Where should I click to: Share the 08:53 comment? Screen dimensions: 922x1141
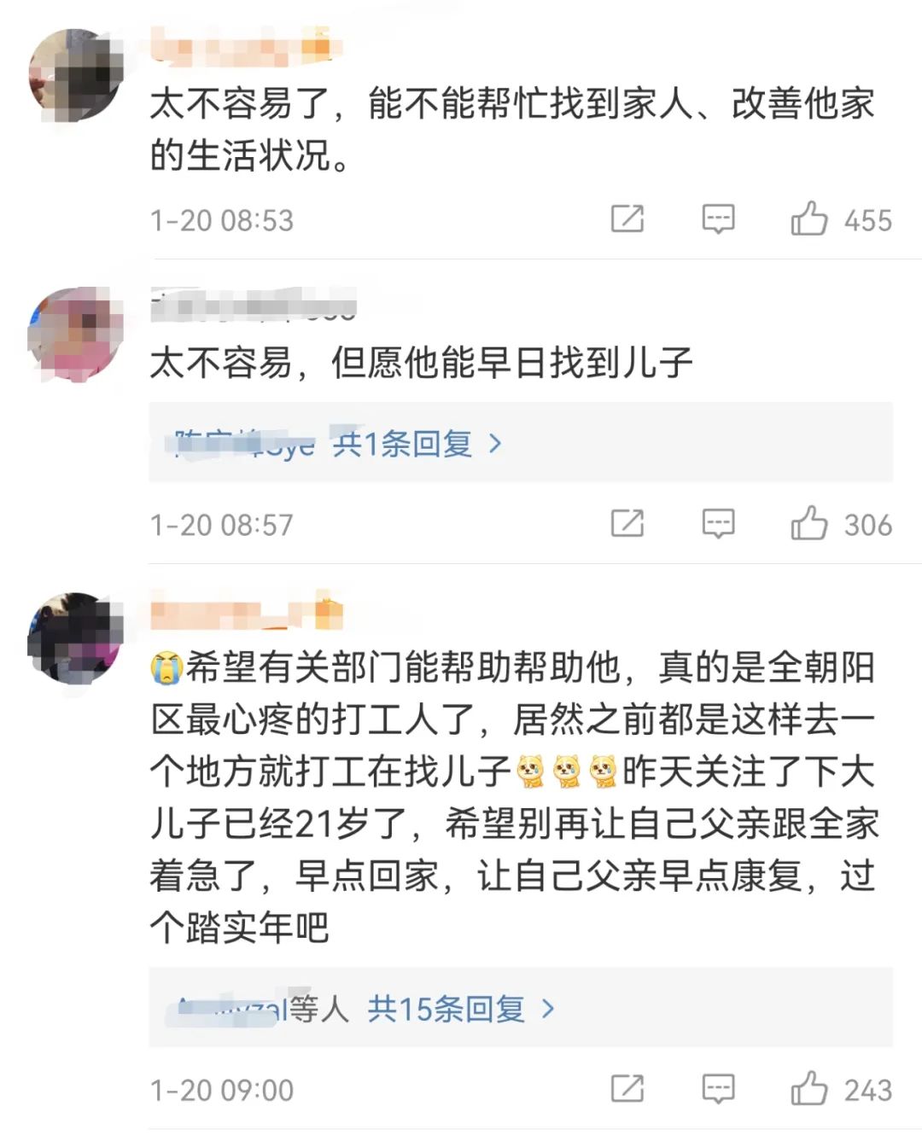[627, 219]
